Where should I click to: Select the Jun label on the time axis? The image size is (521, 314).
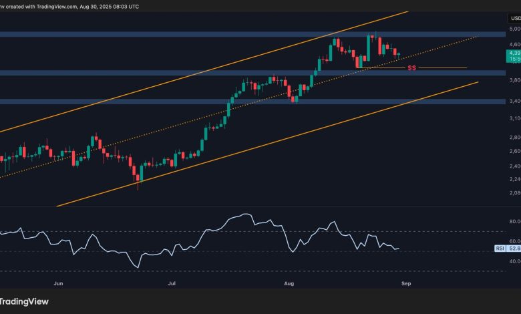(58, 283)
